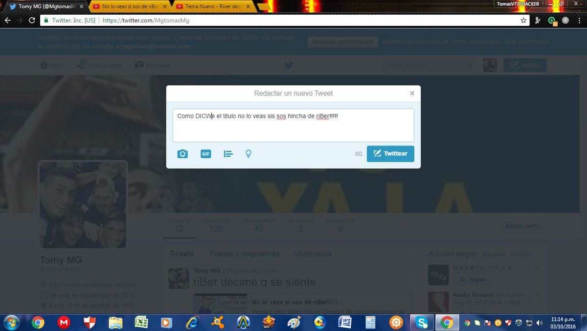The width and height of the screenshot is (587, 331).
Task: Open the TomasV777HACKER Chrome profile button
Action: point(517,4)
